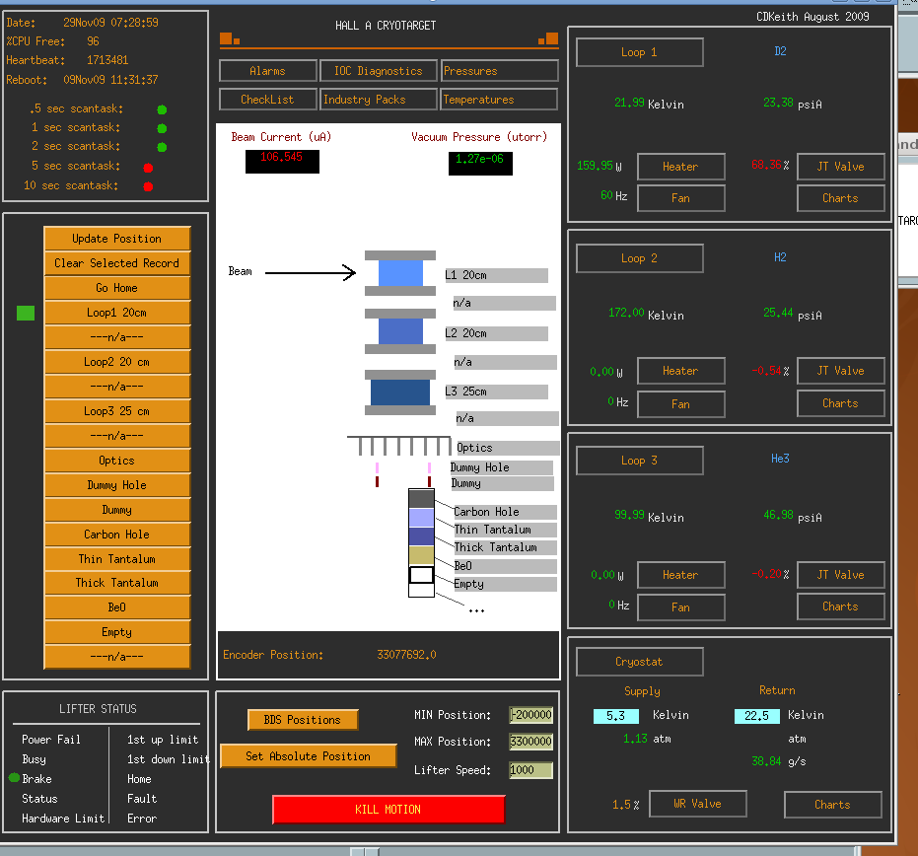
Task: Move to Dummy Hole position
Action: [x=117, y=485]
